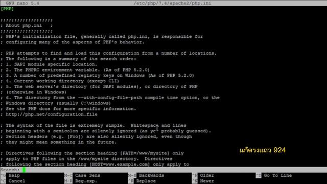The height and width of the screenshot is (184, 327).
Task: Toggle Backwards search direction
Action: [146, 175]
